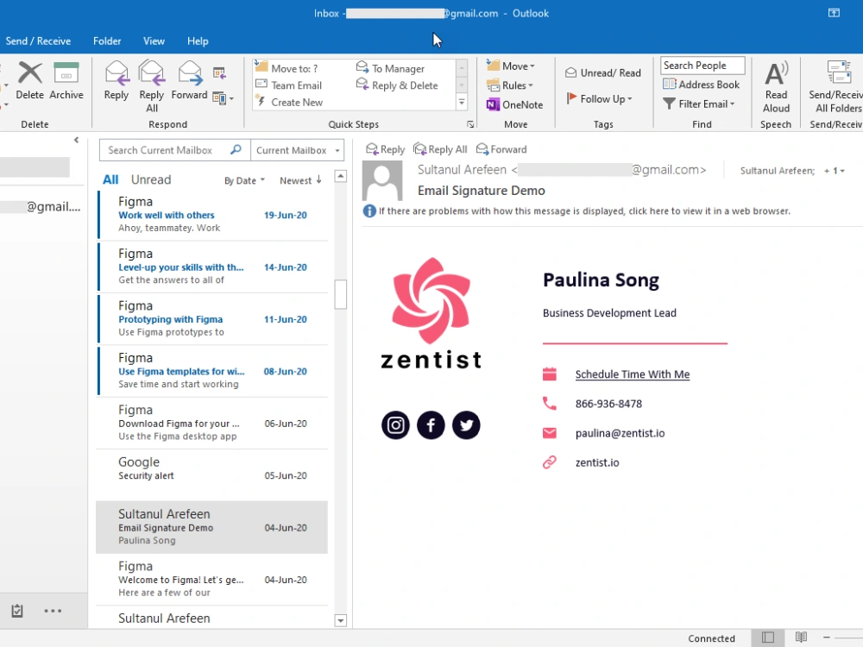Click Reply All in the ribbon
The image size is (863, 647).
pos(151,86)
